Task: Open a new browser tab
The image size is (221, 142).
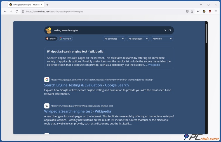Action: pyautogui.click(x=48, y=5)
